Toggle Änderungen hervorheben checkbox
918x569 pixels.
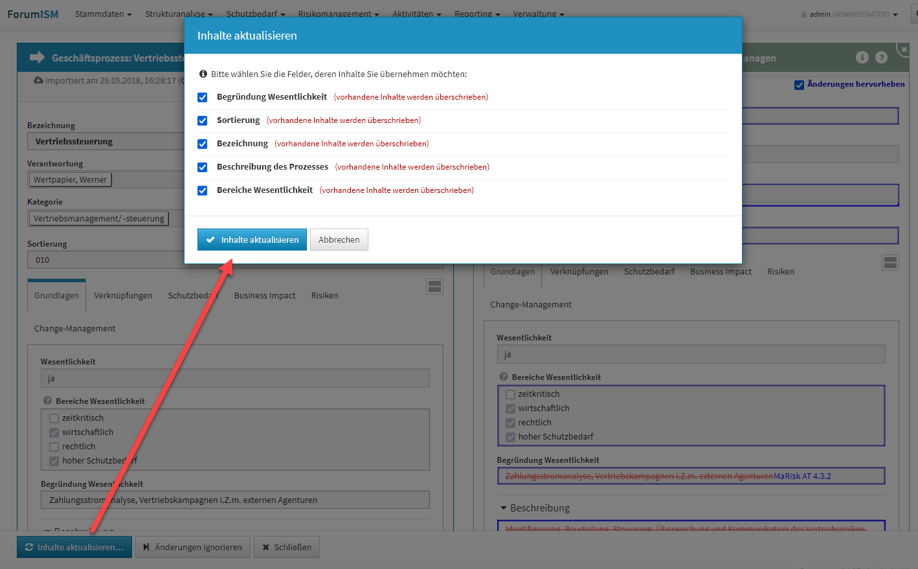click(x=799, y=85)
